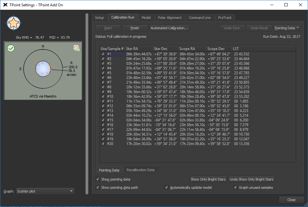The image size is (308, 207).
Task: Select Star Dec cell +76° 29' 33.5"
Action: [x=165, y=101]
